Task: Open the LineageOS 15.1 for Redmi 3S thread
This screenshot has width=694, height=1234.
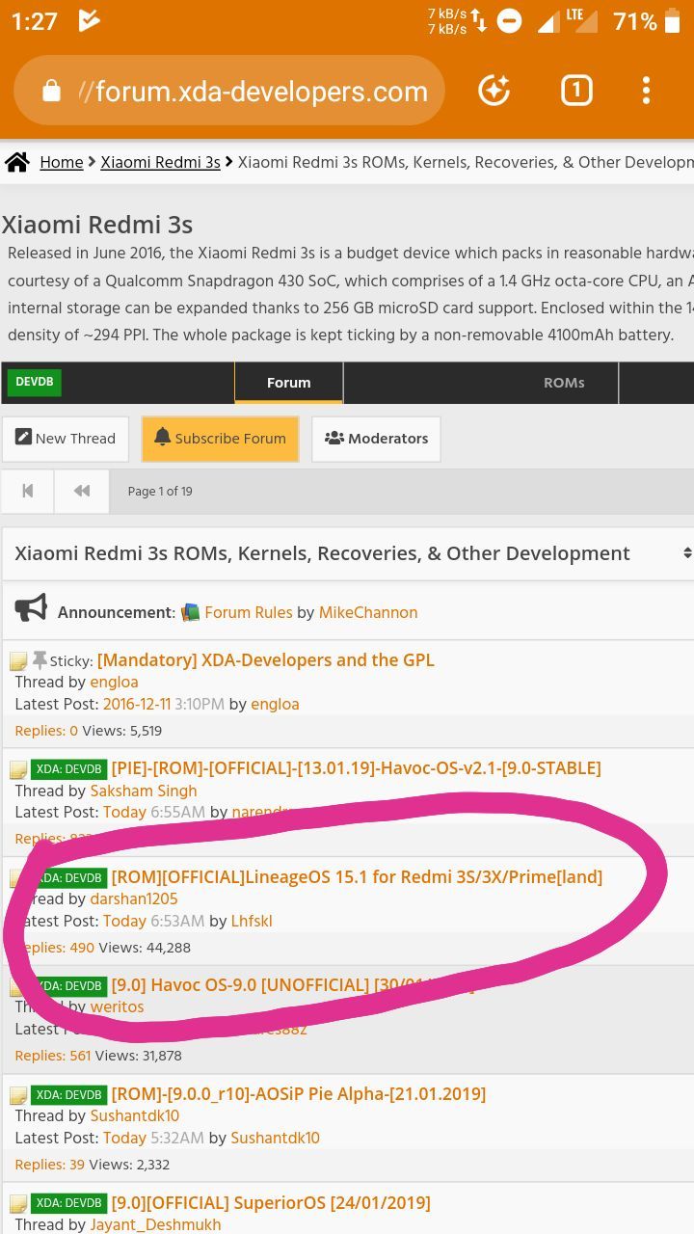Action: tap(357, 876)
